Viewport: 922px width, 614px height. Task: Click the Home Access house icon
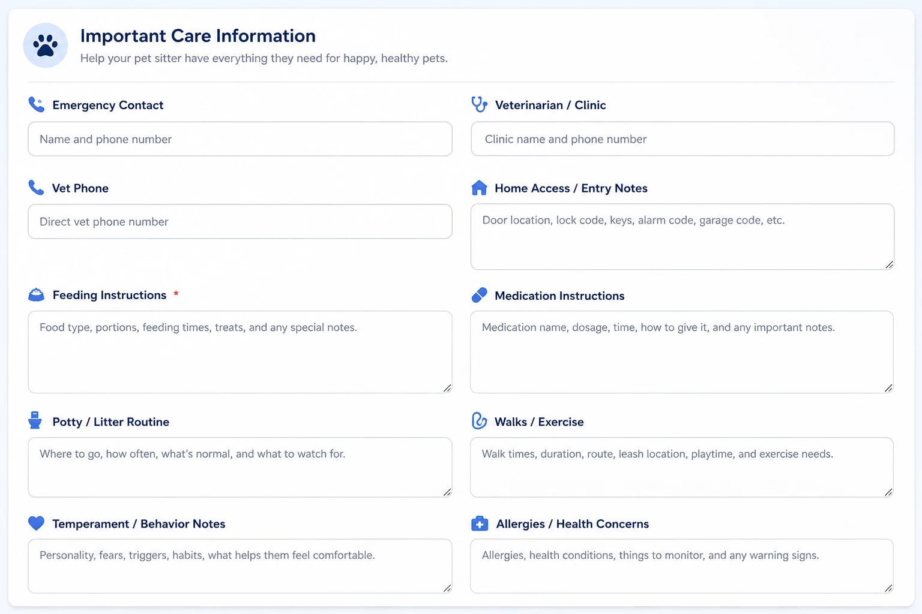point(479,188)
